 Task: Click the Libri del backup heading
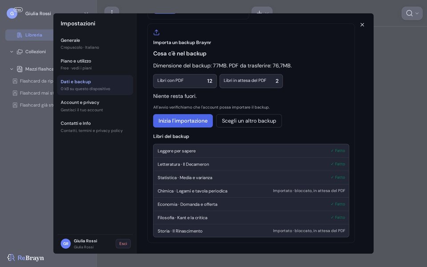pos(171,137)
